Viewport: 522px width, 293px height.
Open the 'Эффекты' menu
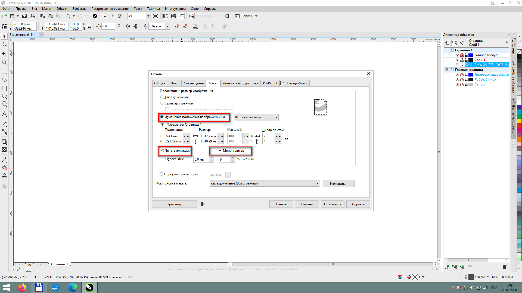(79, 9)
